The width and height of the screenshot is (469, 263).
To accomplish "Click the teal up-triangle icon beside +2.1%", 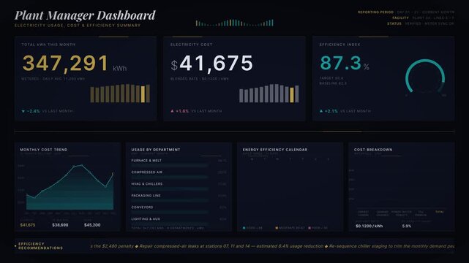I will click(x=321, y=111).
